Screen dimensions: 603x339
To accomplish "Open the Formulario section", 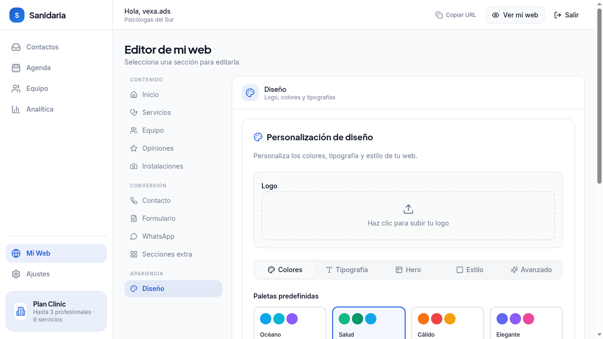I will click(x=173, y=218).
